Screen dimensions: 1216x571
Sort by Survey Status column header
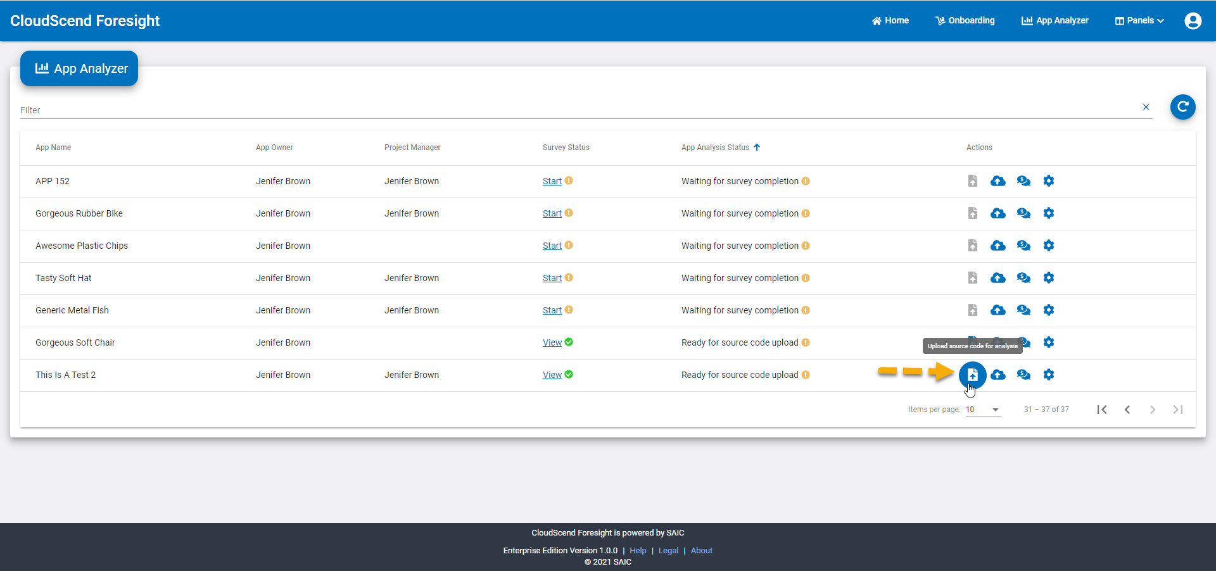pos(566,147)
